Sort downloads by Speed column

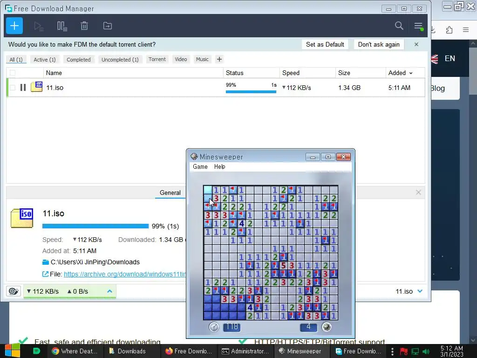[291, 73]
